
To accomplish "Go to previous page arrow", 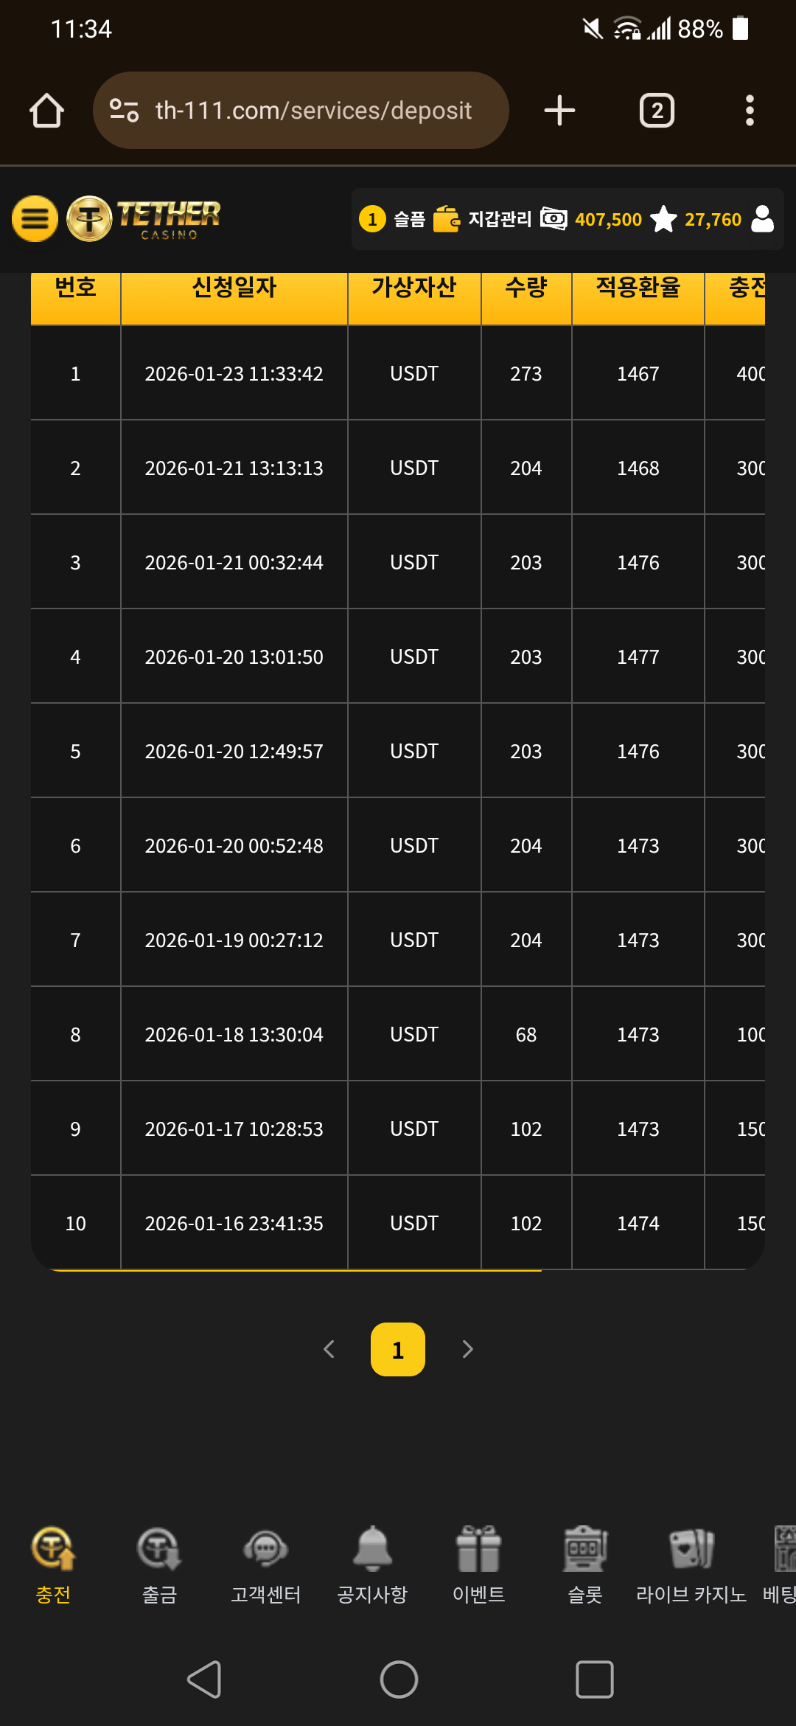I will tap(329, 1349).
